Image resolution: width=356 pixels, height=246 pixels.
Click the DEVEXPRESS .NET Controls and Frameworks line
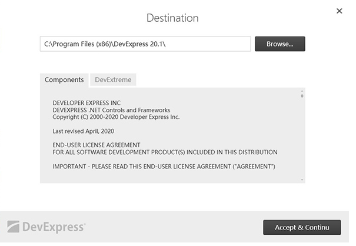pyautogui.click(x=111, y=109)
